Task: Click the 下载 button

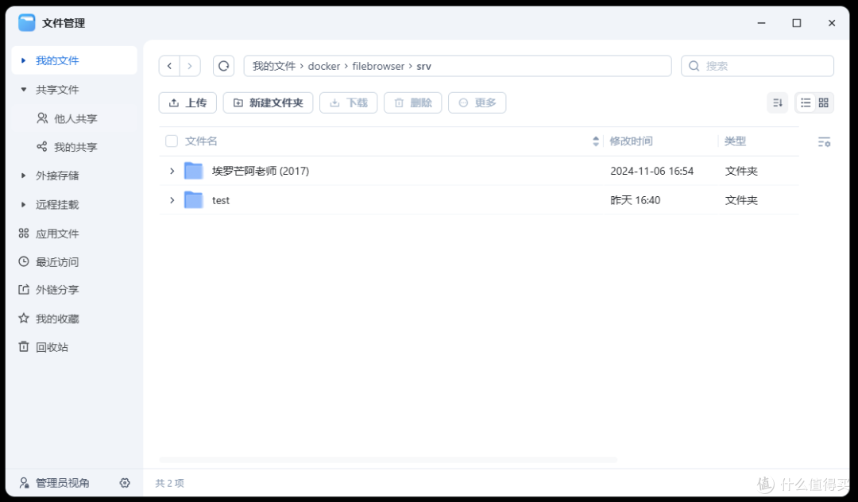Action: (x=349, y=102)
